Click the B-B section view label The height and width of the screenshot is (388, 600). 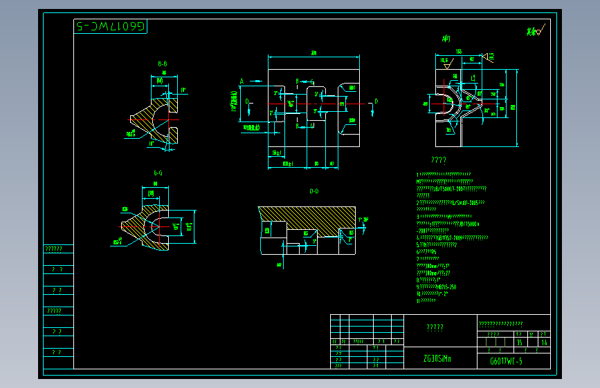[x=163, y=64]
